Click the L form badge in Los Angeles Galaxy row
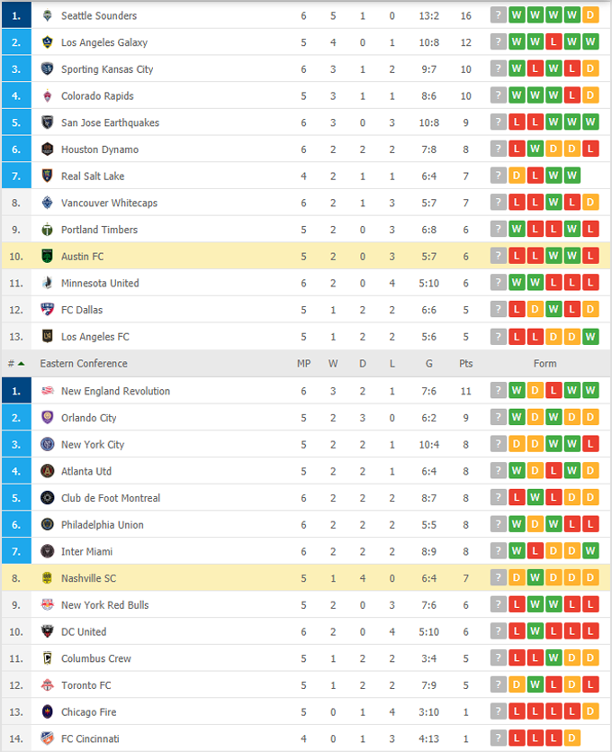Screen dimensions: 612x752 coord(553,42)
